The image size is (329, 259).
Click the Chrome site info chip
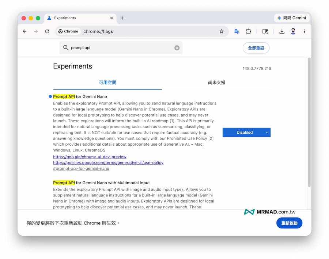pyautogui.click(x=68, y=31)
